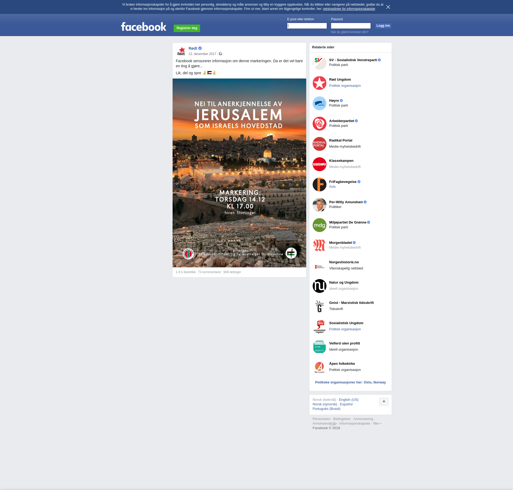Open the Høyre name link

pyautogui.click(x=334, y=101)
